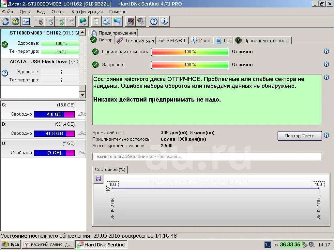Click the info speech bubble toolbar icon
The height and width of the screenshot is (250, 334).
(164, 21)
